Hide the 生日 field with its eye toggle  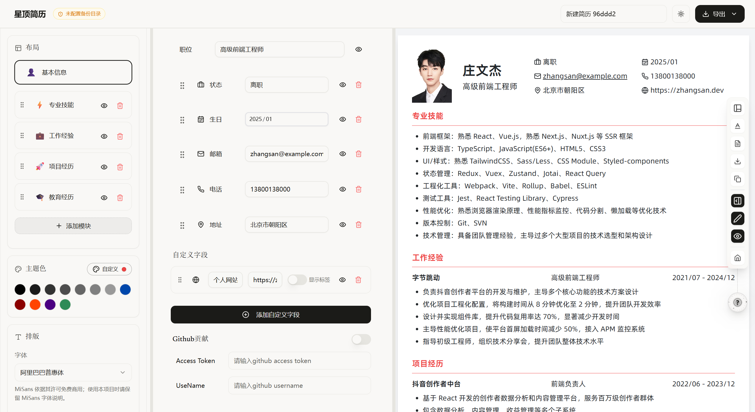click(x=342, y=119)
